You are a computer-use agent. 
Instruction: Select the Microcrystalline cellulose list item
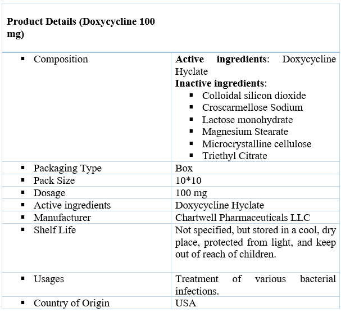pos(256,144)
